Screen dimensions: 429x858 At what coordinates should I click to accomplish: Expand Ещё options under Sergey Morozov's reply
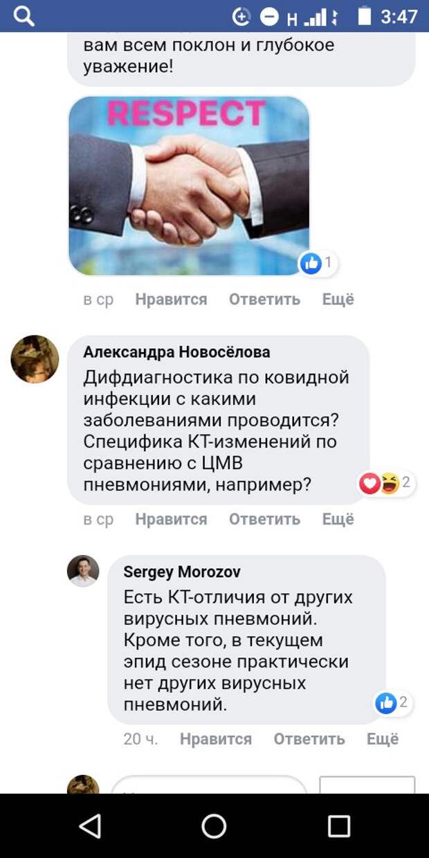[383, 739]
